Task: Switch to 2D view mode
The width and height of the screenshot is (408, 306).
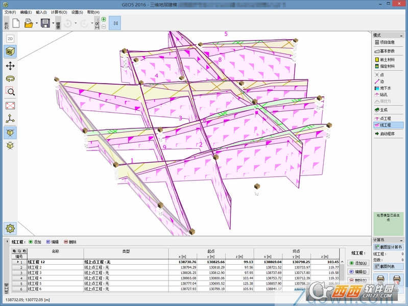Action: (x=10, y=39)
